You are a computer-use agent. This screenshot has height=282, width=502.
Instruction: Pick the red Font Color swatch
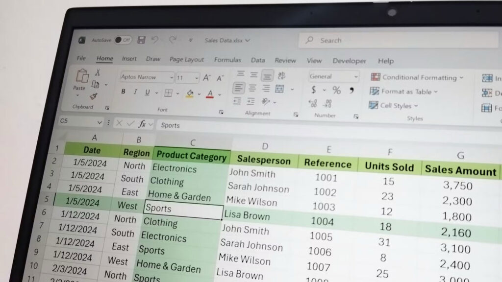[x=210, y=94]
